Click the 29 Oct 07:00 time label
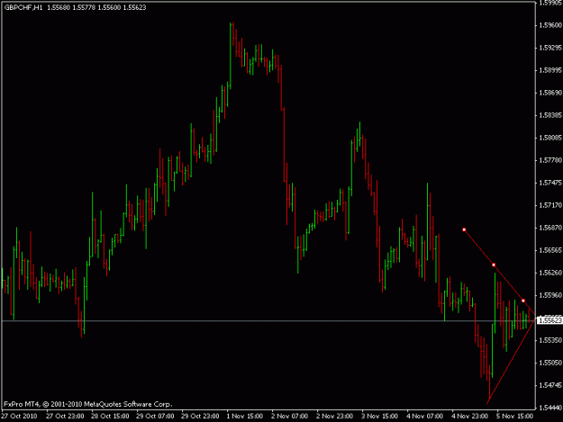The image size is (563, 422). pos(155,417)
